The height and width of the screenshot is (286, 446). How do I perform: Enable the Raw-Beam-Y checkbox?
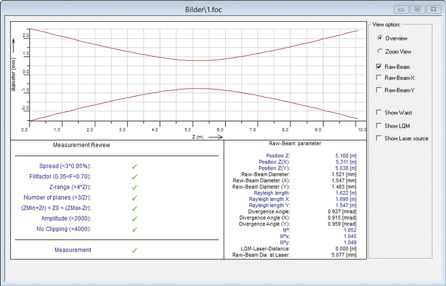(380, 90)
